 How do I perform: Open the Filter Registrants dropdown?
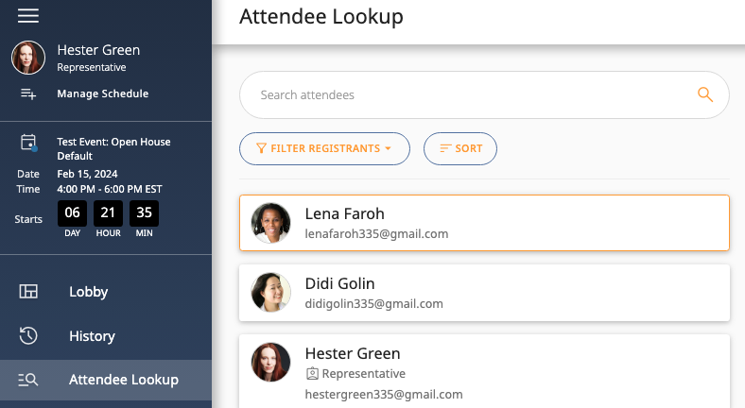[324, 148]
